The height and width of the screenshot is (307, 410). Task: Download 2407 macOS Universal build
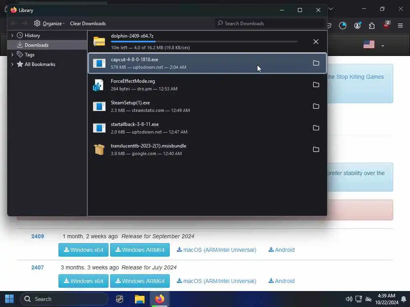click(x=217, y=281)
